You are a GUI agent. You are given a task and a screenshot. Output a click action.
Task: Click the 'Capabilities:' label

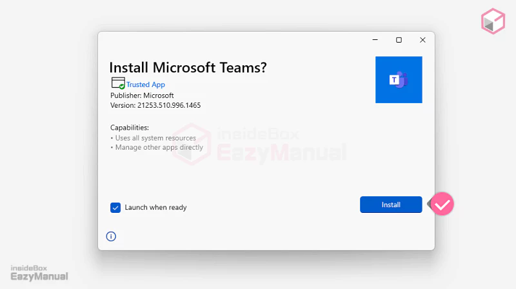130,127
